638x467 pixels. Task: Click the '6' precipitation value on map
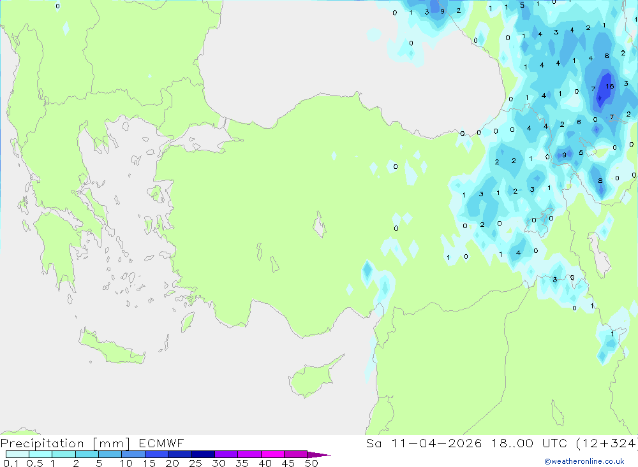pyautogui.click(x=579, y=122)
